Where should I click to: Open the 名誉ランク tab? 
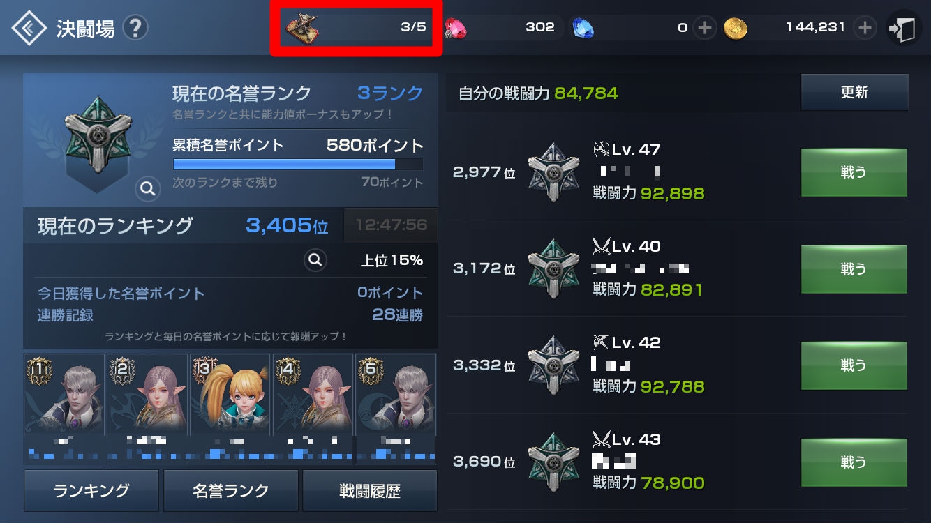[231, 490]
